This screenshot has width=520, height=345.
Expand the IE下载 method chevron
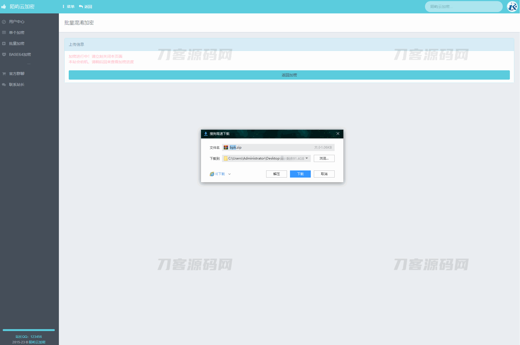pos(229,174)
